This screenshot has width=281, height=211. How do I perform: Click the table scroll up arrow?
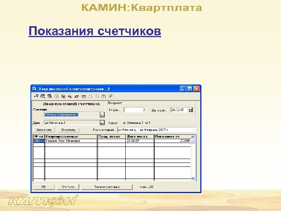coord(193,137)
